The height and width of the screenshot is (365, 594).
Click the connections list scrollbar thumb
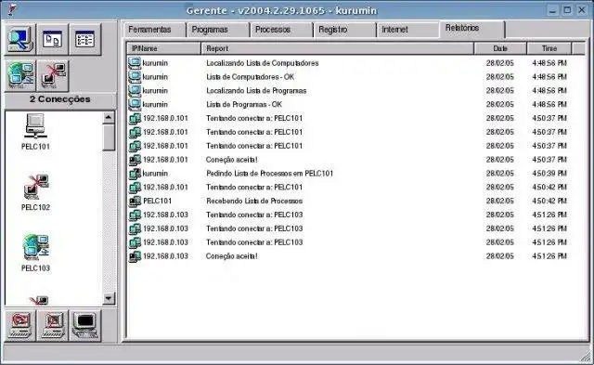click(x=109, y=137)
